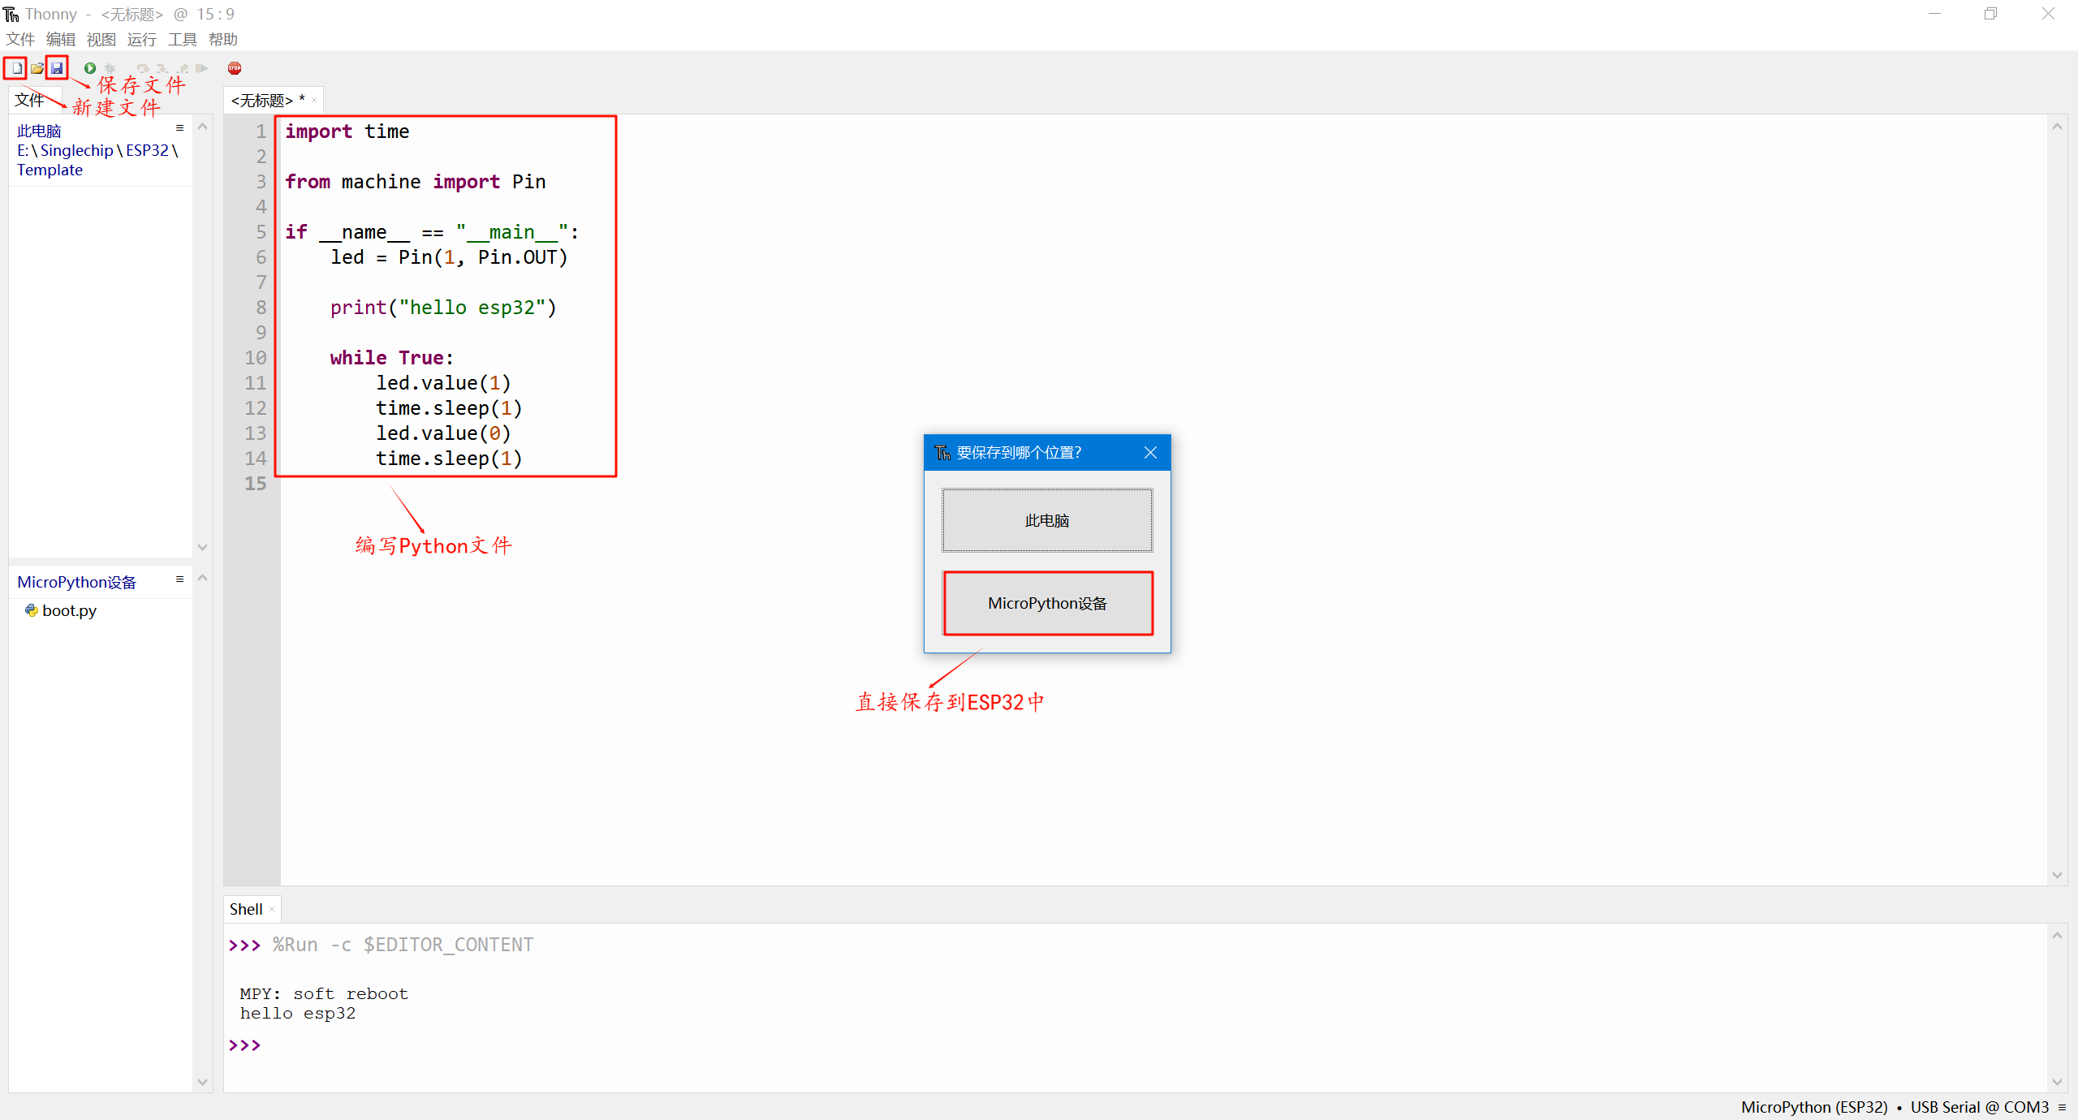The height and width of the screenshot is (1120, 2078).
Task: Click the Shell tab
Action: [x=245, y=909]
